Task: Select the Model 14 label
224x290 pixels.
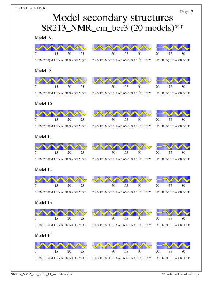Action: click(44, 235)
